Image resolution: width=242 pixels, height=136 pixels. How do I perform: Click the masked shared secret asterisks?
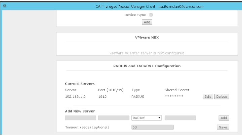coord(174,96)
